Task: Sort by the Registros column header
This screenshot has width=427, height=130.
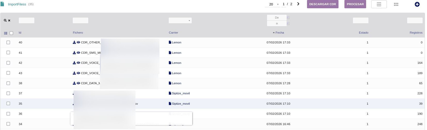Action: 416,33
